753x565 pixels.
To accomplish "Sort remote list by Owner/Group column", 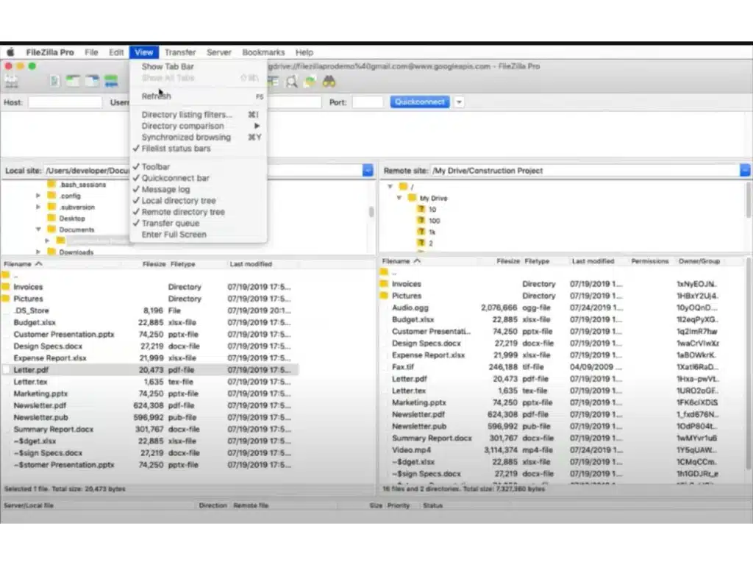I will pyautogui.click(x=699, y=261).
